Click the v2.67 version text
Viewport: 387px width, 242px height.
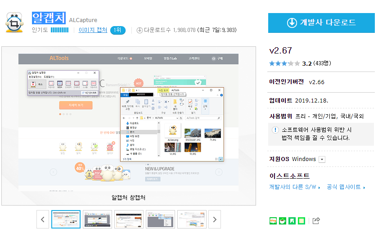tap(281, 50)
